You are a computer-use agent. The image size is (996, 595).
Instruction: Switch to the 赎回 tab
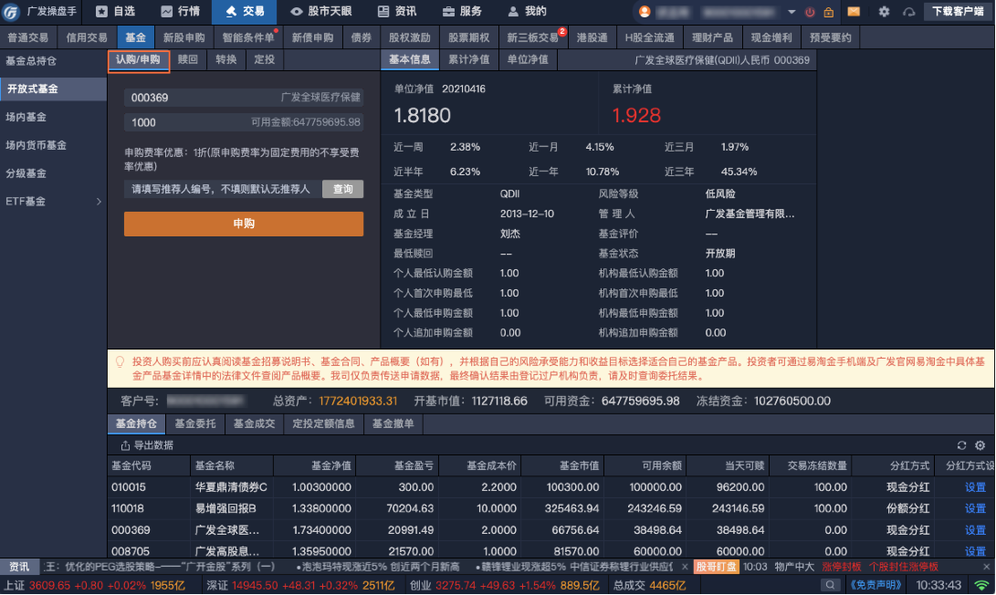coord(187,59)
